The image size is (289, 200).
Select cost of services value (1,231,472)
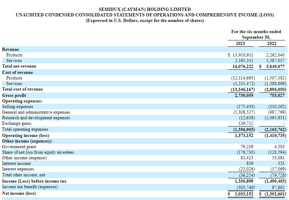tap(244, 84)
